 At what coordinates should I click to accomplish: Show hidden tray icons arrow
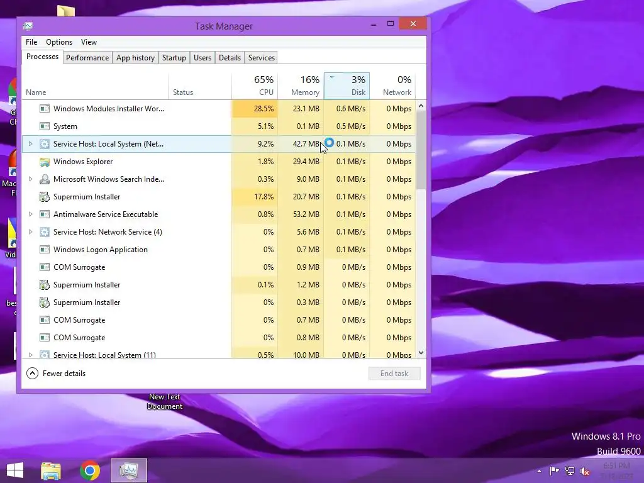coord(539,471)
